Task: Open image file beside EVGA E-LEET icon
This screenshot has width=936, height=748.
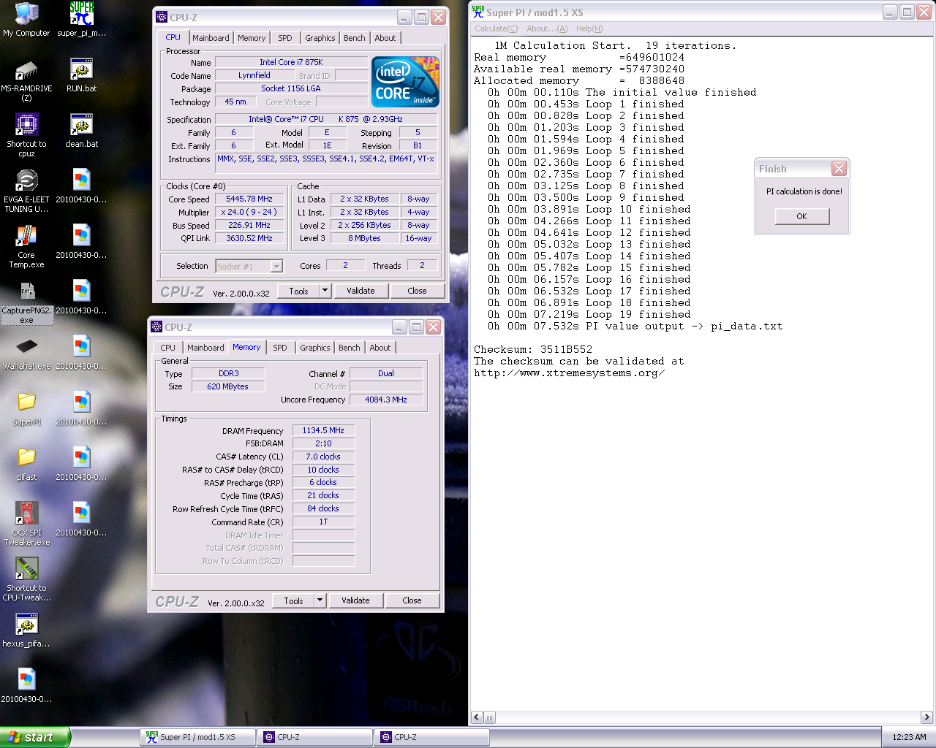Action: pyautogui.click(x=81, y=186)
